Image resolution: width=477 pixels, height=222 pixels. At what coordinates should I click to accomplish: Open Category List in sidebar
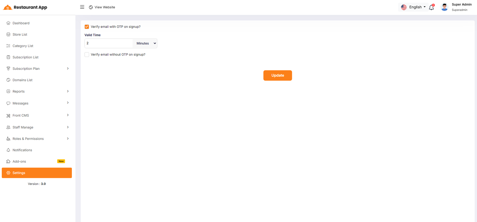pos(23,46)
